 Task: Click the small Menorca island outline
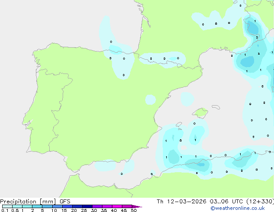pyautogui.click(x=216, y=107)
